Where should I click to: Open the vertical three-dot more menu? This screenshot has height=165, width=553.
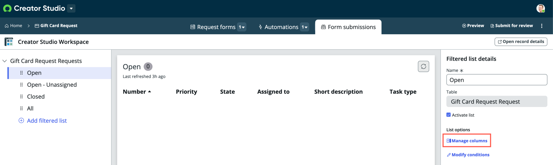pos(542,26)
